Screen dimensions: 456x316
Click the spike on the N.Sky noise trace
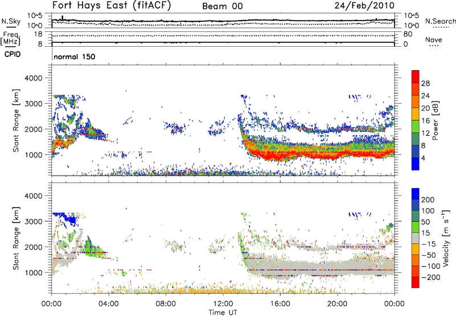(62, 18)
